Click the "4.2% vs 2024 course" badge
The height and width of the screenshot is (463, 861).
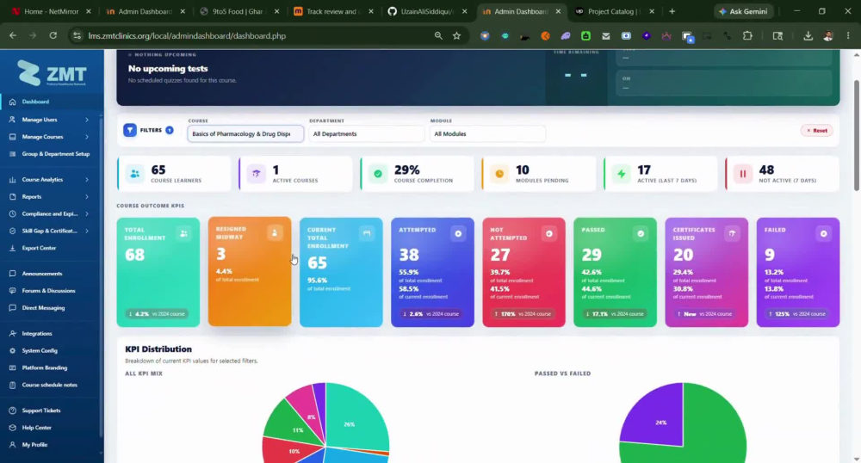pyautogui.click(x=157, y=314)
